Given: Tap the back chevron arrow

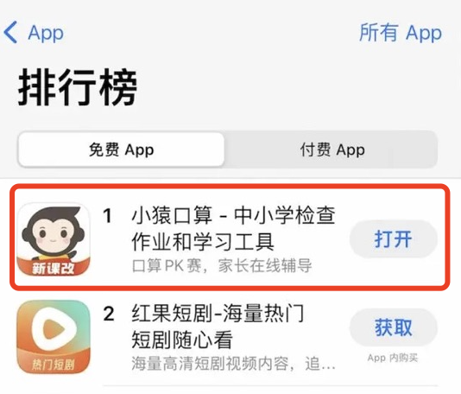Looking at the screenshot, I should click(10, 32).
